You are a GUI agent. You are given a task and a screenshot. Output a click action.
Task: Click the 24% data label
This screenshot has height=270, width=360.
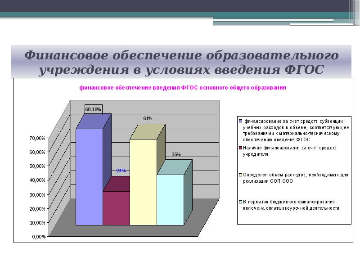coord(121,171)
